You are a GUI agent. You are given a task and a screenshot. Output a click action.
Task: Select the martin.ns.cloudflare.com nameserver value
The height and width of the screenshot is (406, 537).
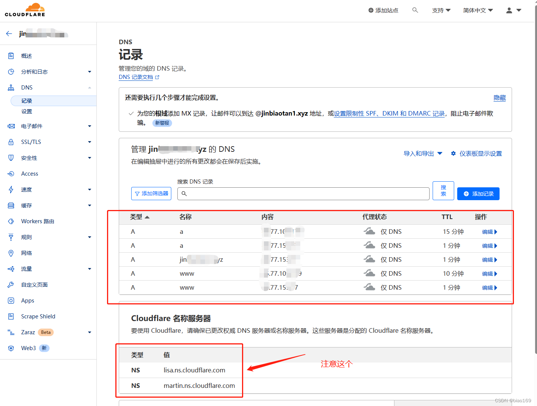(199, 386)
